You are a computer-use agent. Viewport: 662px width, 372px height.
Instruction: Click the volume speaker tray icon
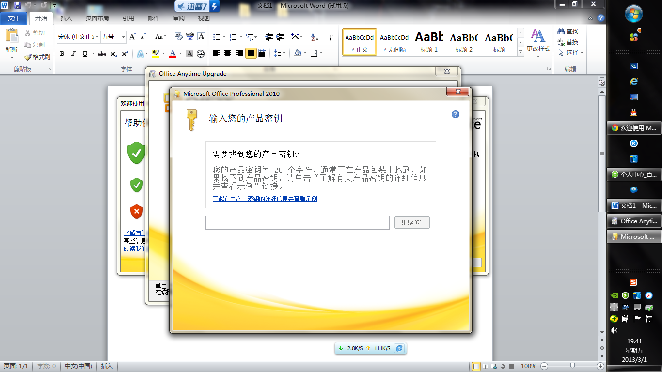point(614,330)
